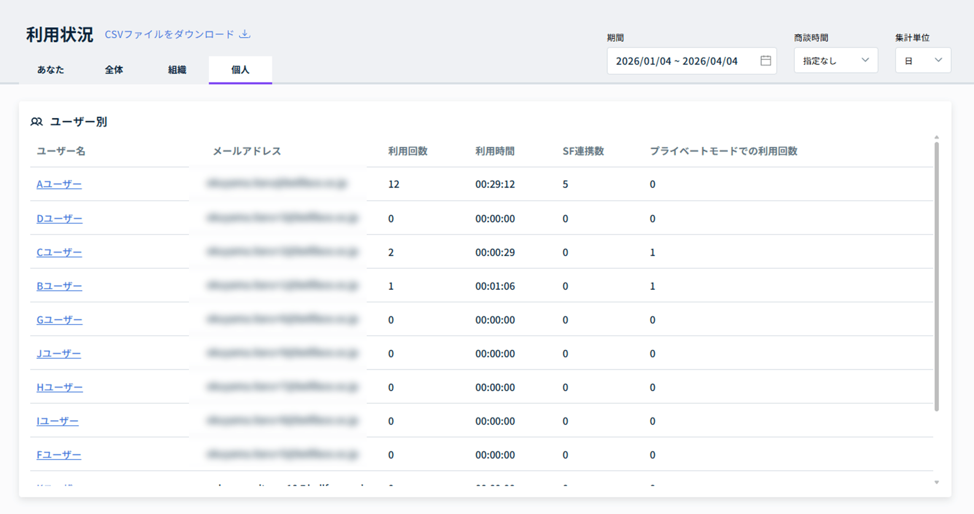Click the scroll down arrow of table

point(936,482)
